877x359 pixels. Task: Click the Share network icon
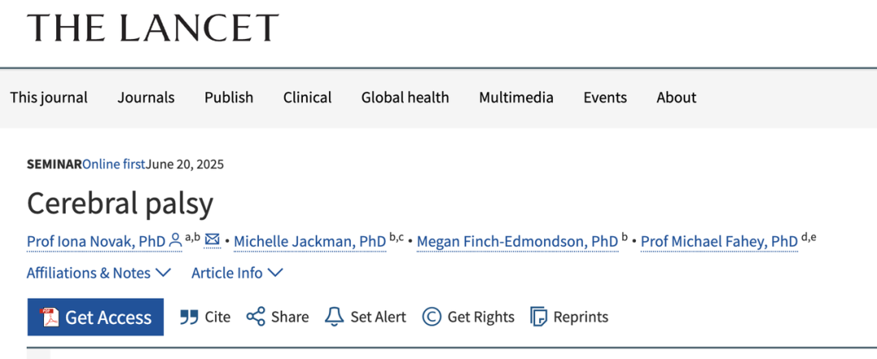(x=256, y=317)
